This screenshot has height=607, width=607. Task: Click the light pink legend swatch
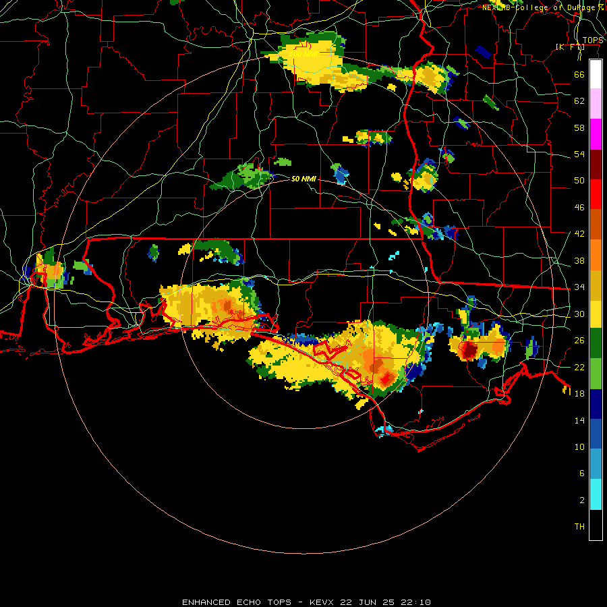596,103
